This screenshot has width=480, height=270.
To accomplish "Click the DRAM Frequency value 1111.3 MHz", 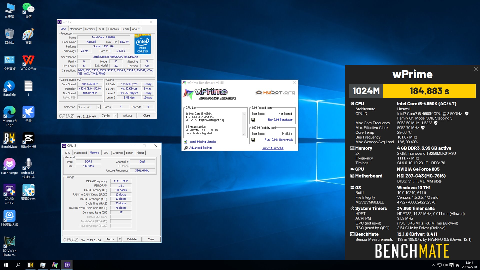I will (121, 181).
